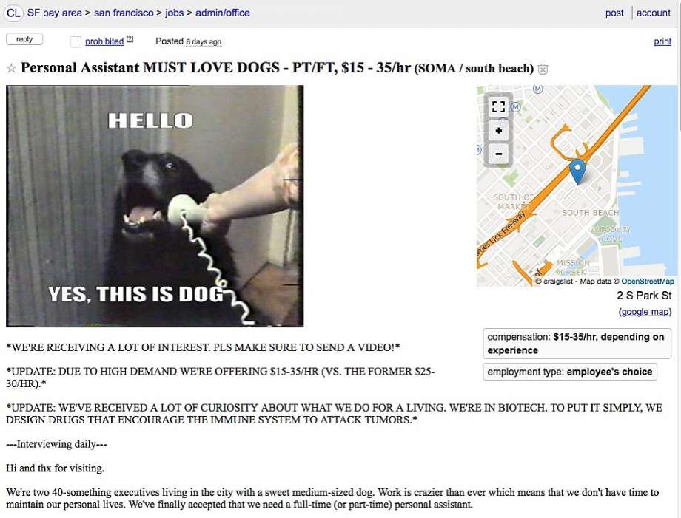Image resolution: width=681 pixels, height=518 pixels.
Task: Go to SF bay area breadcrumb
Action: (55, 13)
